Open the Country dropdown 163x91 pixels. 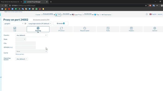point(32,35)
